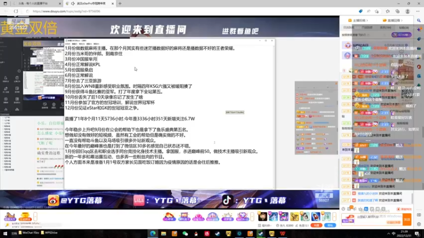The height and width of the screenshot is (238, 424).
Task: Open the taskbar clock and date
Action: tap(404, 234)
